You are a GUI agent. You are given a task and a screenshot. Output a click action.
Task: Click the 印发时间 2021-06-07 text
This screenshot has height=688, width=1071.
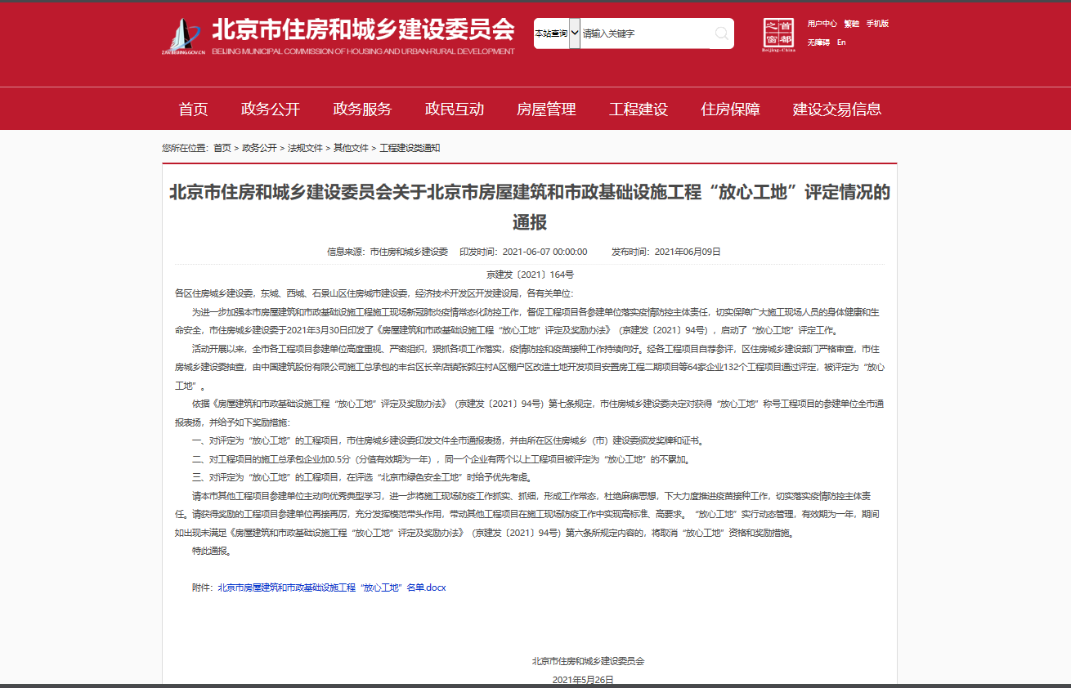(x=523, y=252)
